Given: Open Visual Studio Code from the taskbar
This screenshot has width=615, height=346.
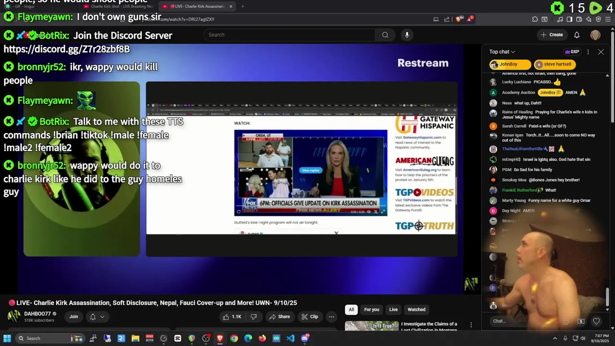Looking at the screenshot, I should (x=290, y=338).
